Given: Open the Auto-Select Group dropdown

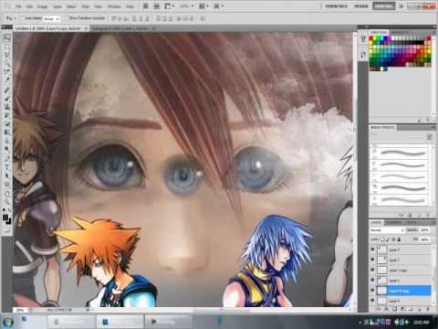Looking at the screenshot, I should [x=51, y=18].
